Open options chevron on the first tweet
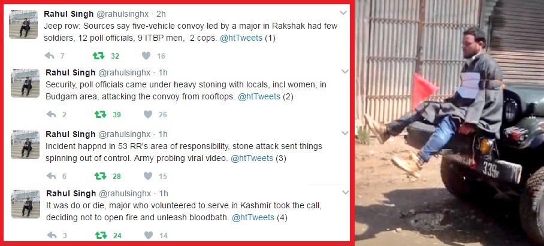 point(343,13)
